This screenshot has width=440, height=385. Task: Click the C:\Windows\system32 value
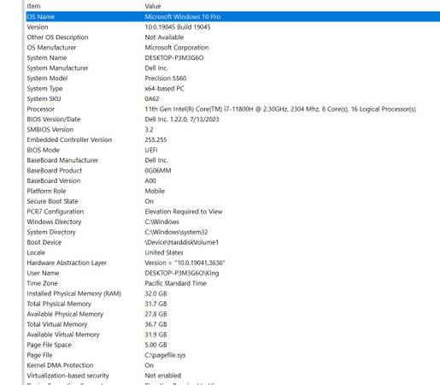point(176,233)
